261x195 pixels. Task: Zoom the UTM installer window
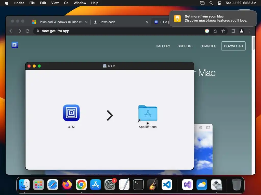[x=39, y=66]
